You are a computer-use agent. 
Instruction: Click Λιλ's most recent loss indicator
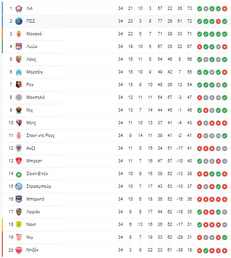point(224,8)
